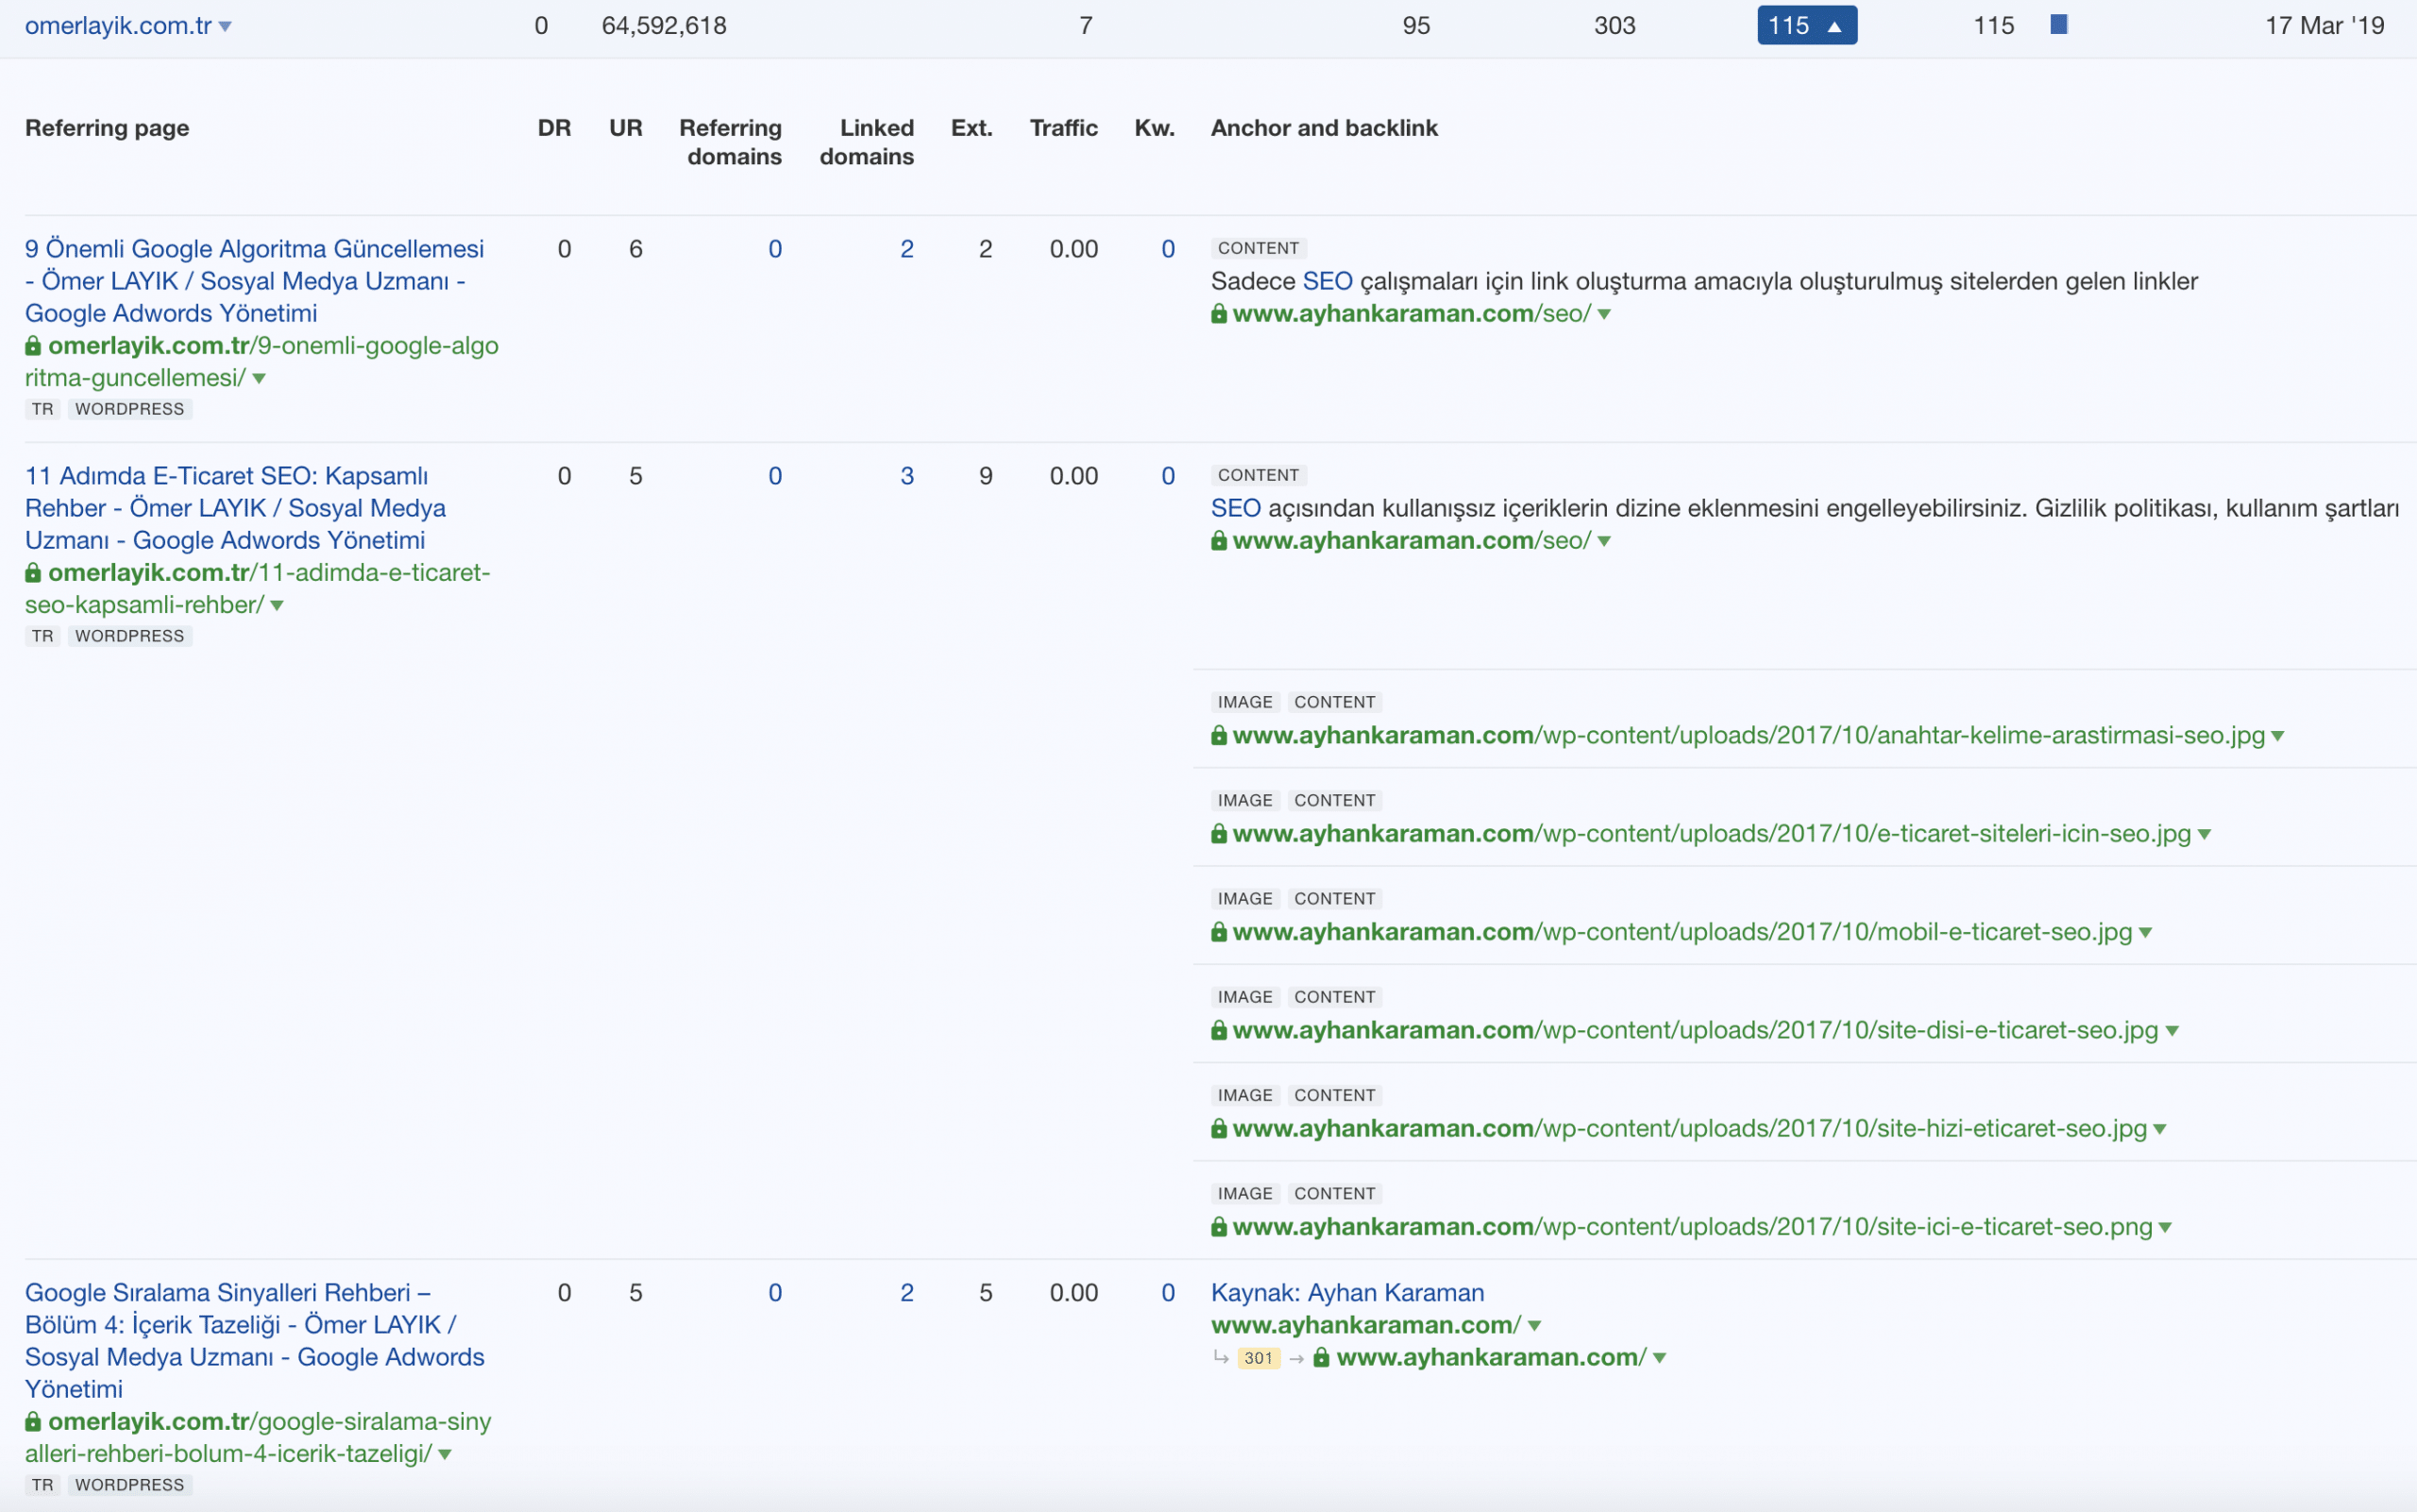This screenshot has width=2417, height=1512.
Task: Expand dropdown beside google-siralama-sinyalleri URL
Action: point(445,1455)
